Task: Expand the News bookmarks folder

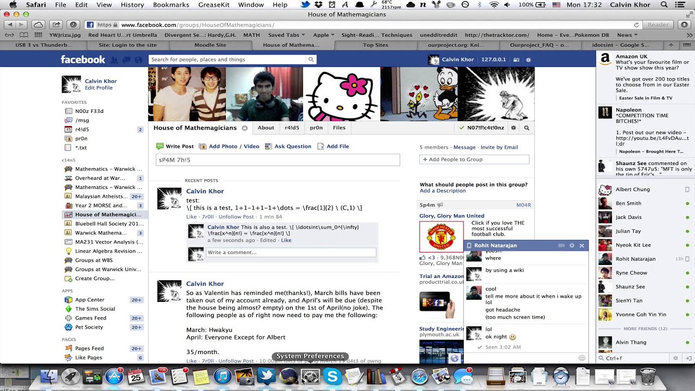Action: pos(627,35)
